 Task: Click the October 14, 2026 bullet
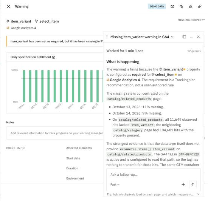click(137, 114)
